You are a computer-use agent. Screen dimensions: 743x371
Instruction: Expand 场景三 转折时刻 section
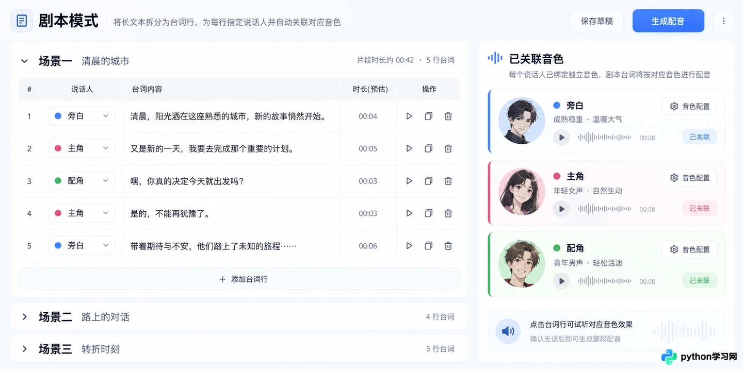coord(24,349)
